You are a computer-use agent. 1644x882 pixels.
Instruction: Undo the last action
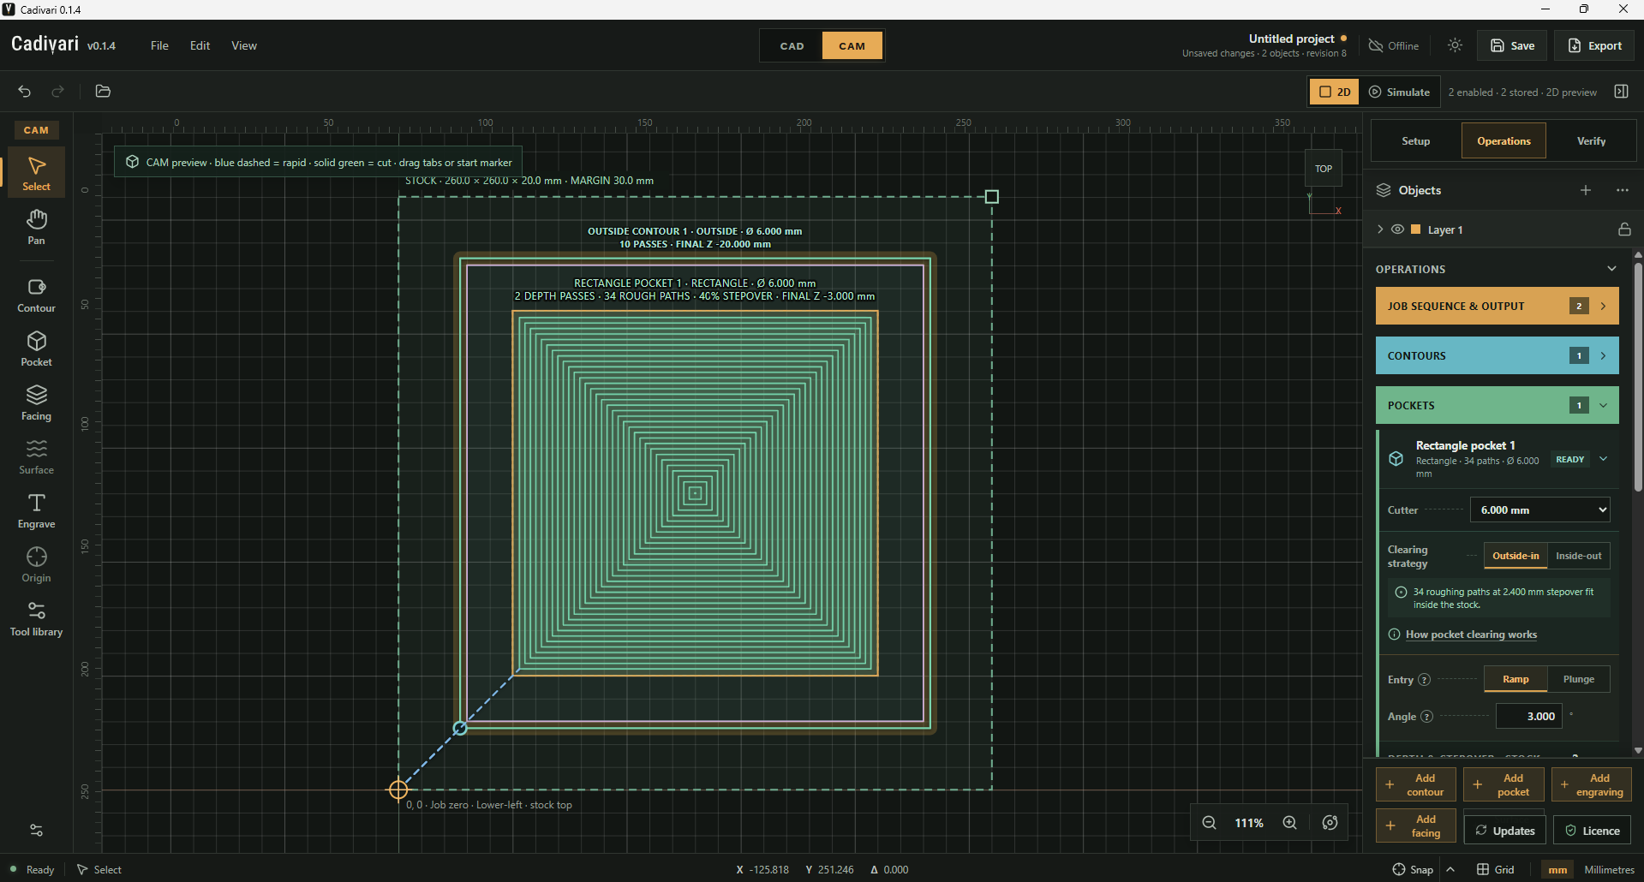click(25, 92)
